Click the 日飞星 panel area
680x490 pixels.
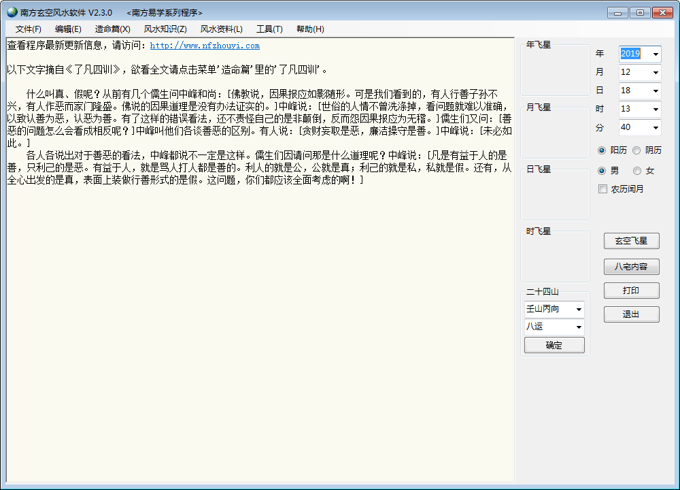[555, 194]
